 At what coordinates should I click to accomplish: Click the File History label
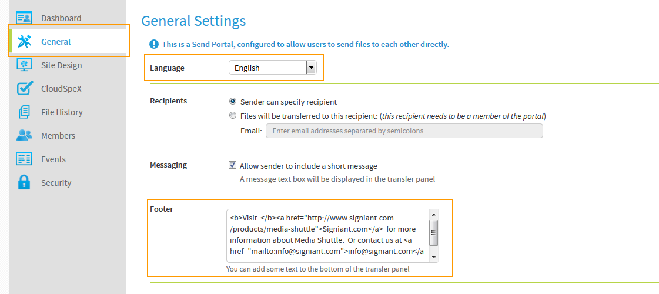pos(62,112)
